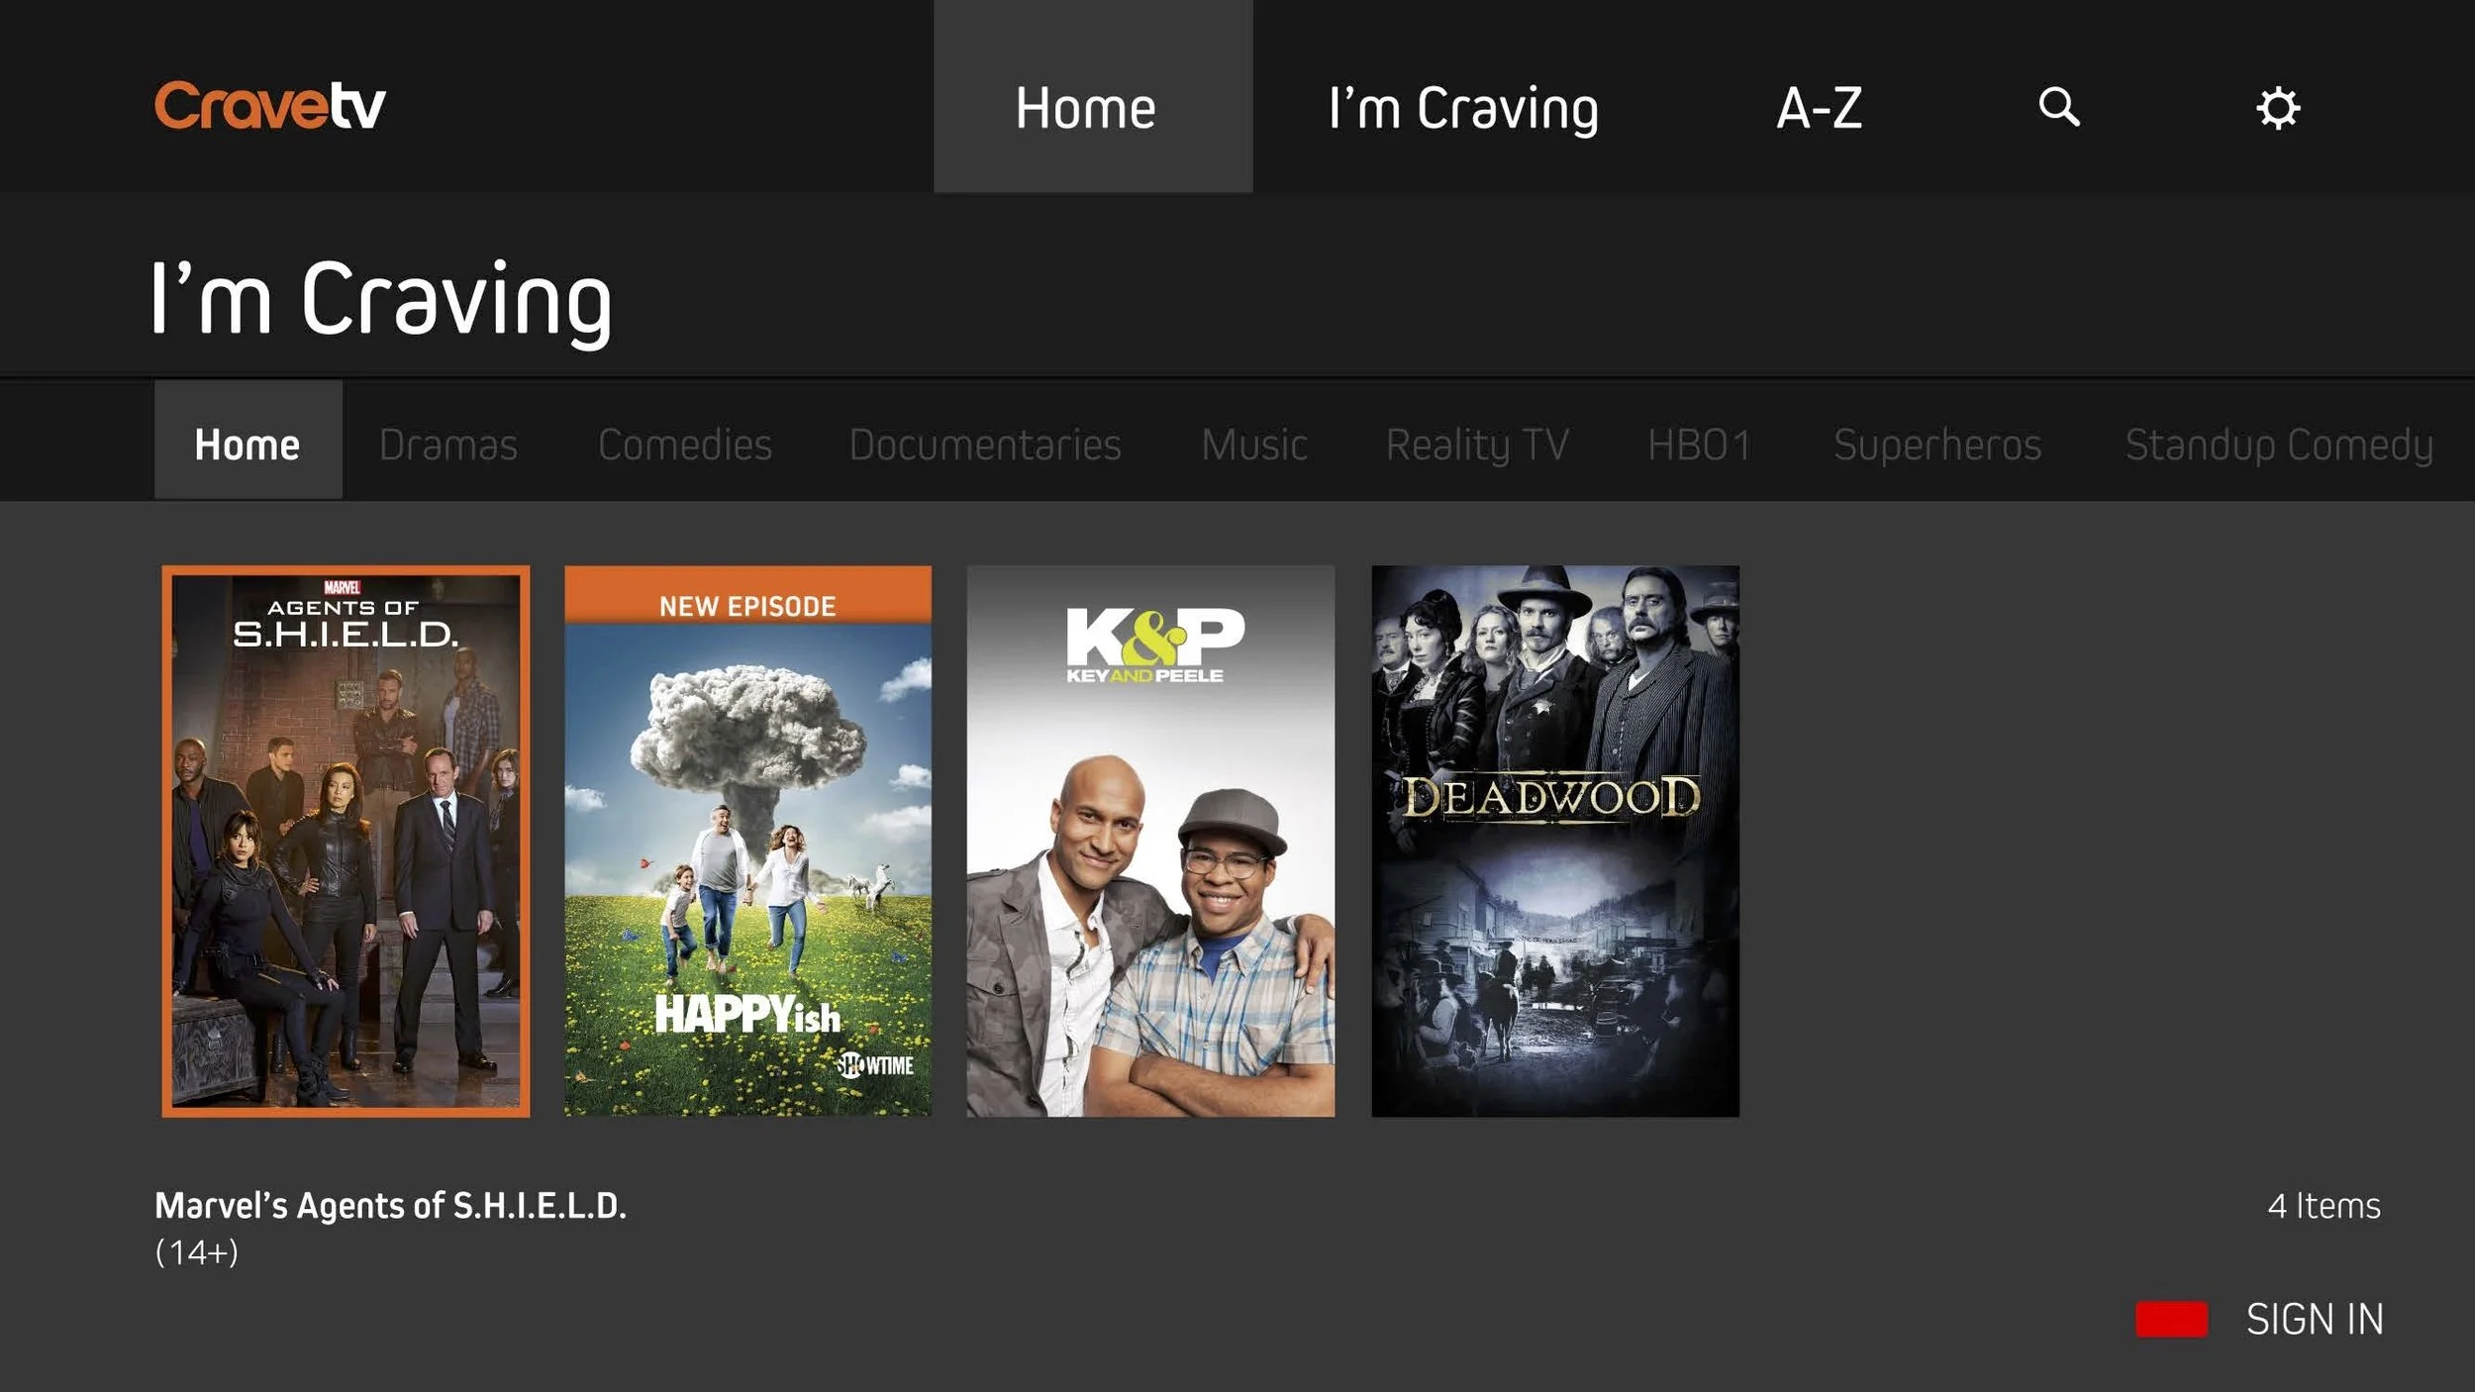The image size is (2475, 1392).
Task: Go to the A-Z navigation tab
Action: (1819, 108)
